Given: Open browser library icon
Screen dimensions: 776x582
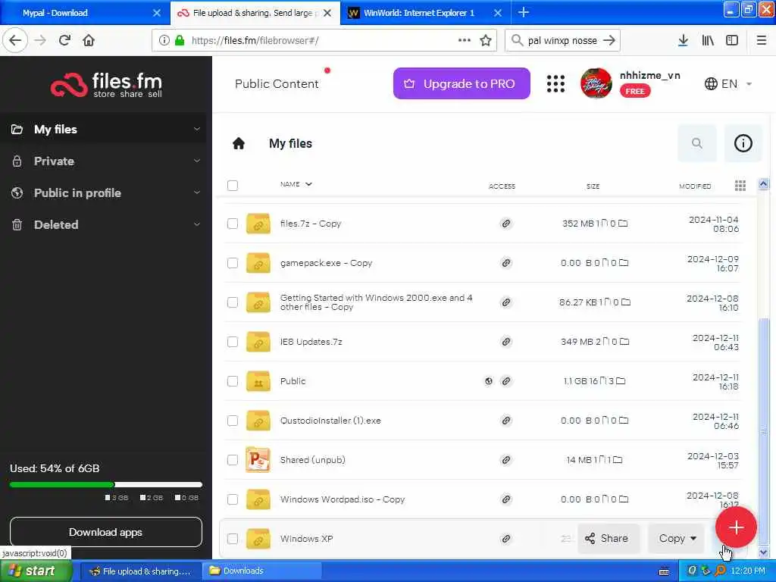Looking at the screenshot, I should 708,40.
